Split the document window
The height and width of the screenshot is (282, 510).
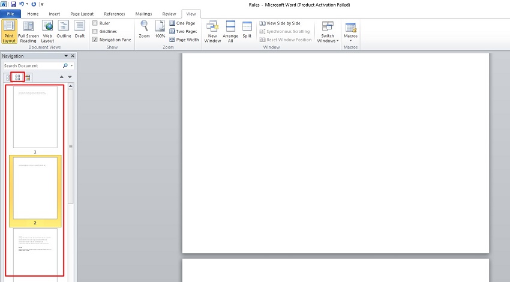[x=247, y=29]
